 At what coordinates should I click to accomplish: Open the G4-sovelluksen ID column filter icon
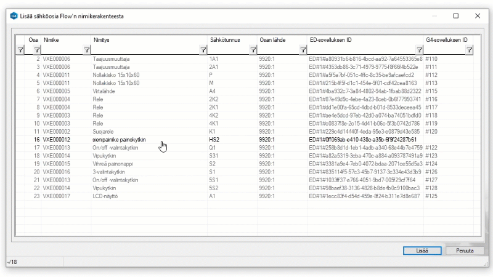[470, 50]
